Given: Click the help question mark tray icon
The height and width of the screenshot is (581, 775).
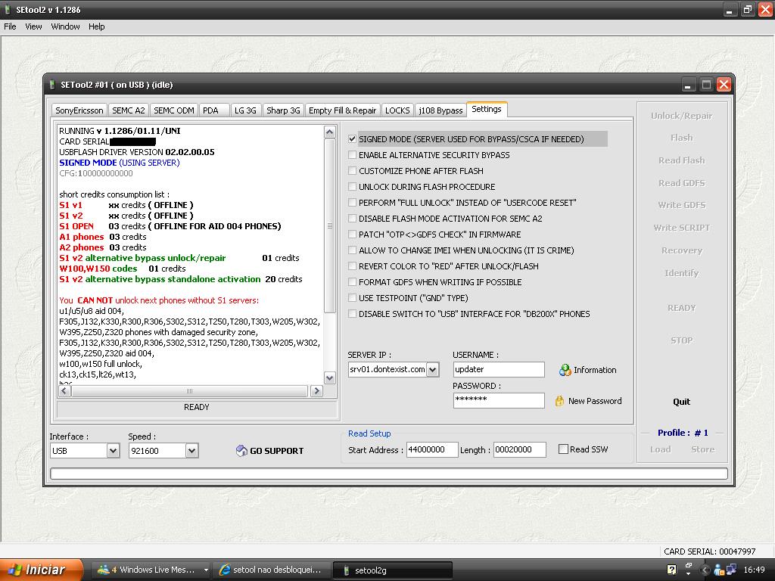Looking at the screenshot, I should 671,570.
